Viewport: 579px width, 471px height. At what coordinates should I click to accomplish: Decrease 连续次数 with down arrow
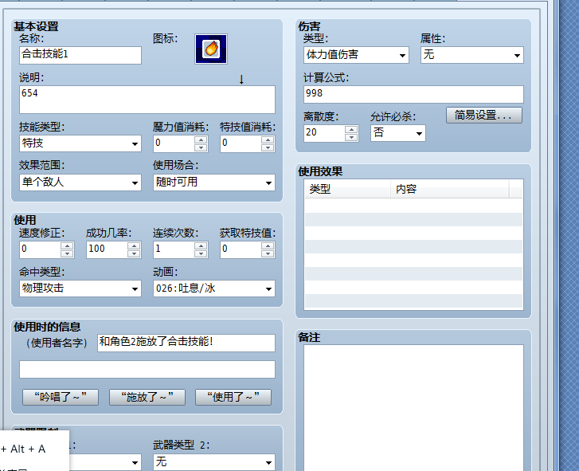pos(201,253)
